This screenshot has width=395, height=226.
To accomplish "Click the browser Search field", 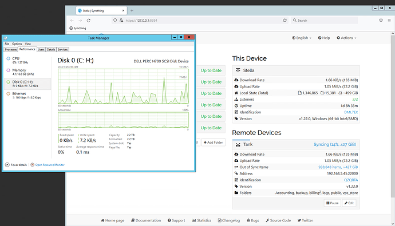I will coord(324,21).
